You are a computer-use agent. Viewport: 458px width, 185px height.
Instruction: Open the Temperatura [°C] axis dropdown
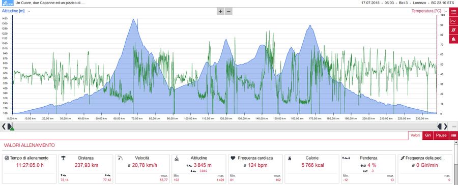(426, 11)
